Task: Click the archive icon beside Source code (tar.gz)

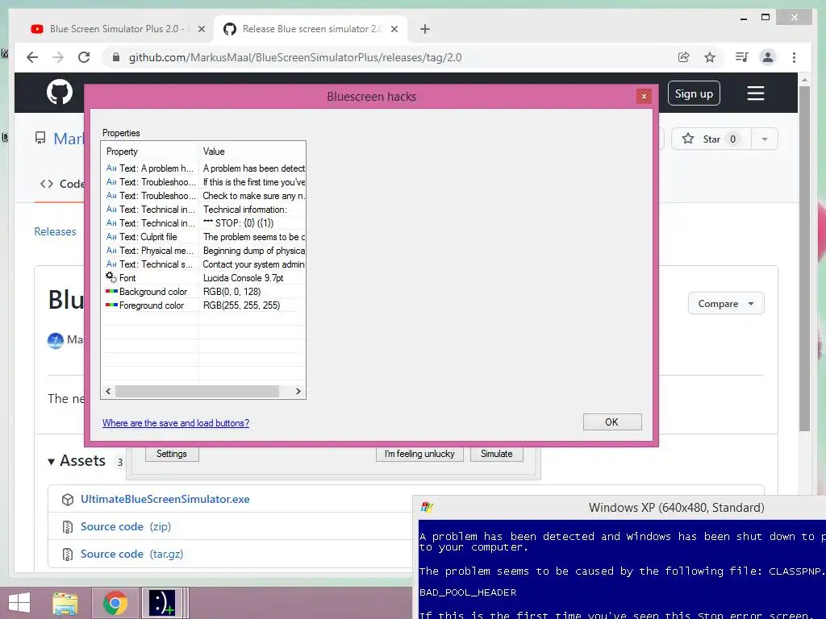Action: click(68, 555)
